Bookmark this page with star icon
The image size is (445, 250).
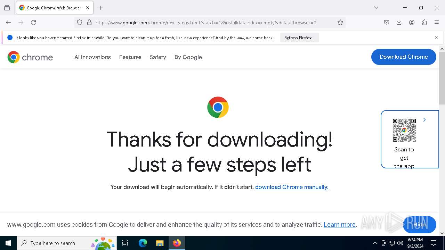coord(340,23)
